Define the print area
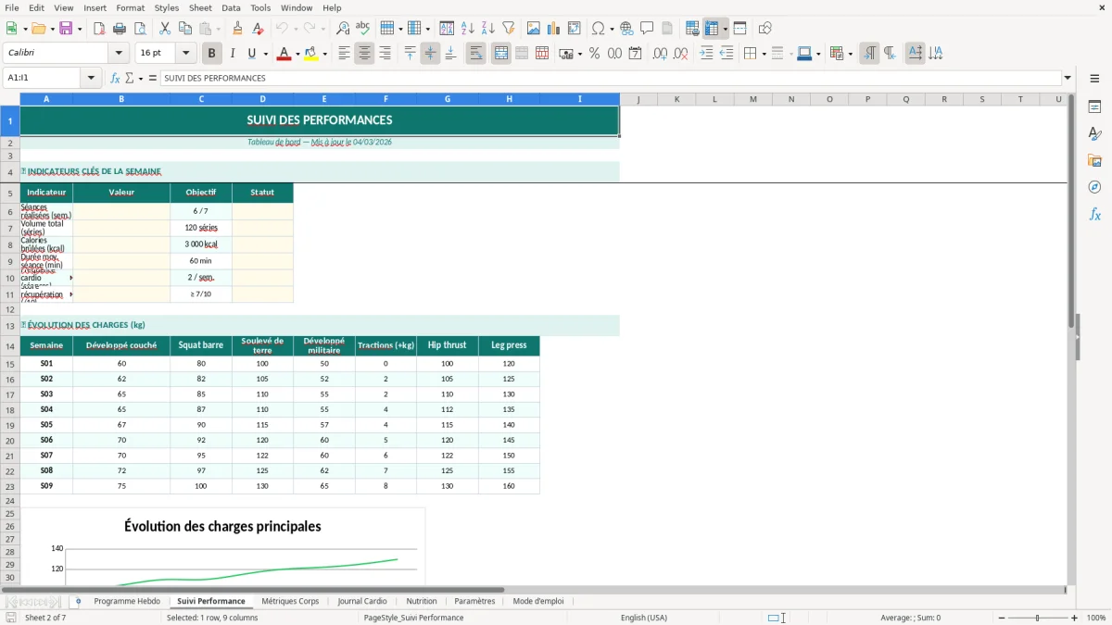The image size is (1112, 625). pos(692,29)
